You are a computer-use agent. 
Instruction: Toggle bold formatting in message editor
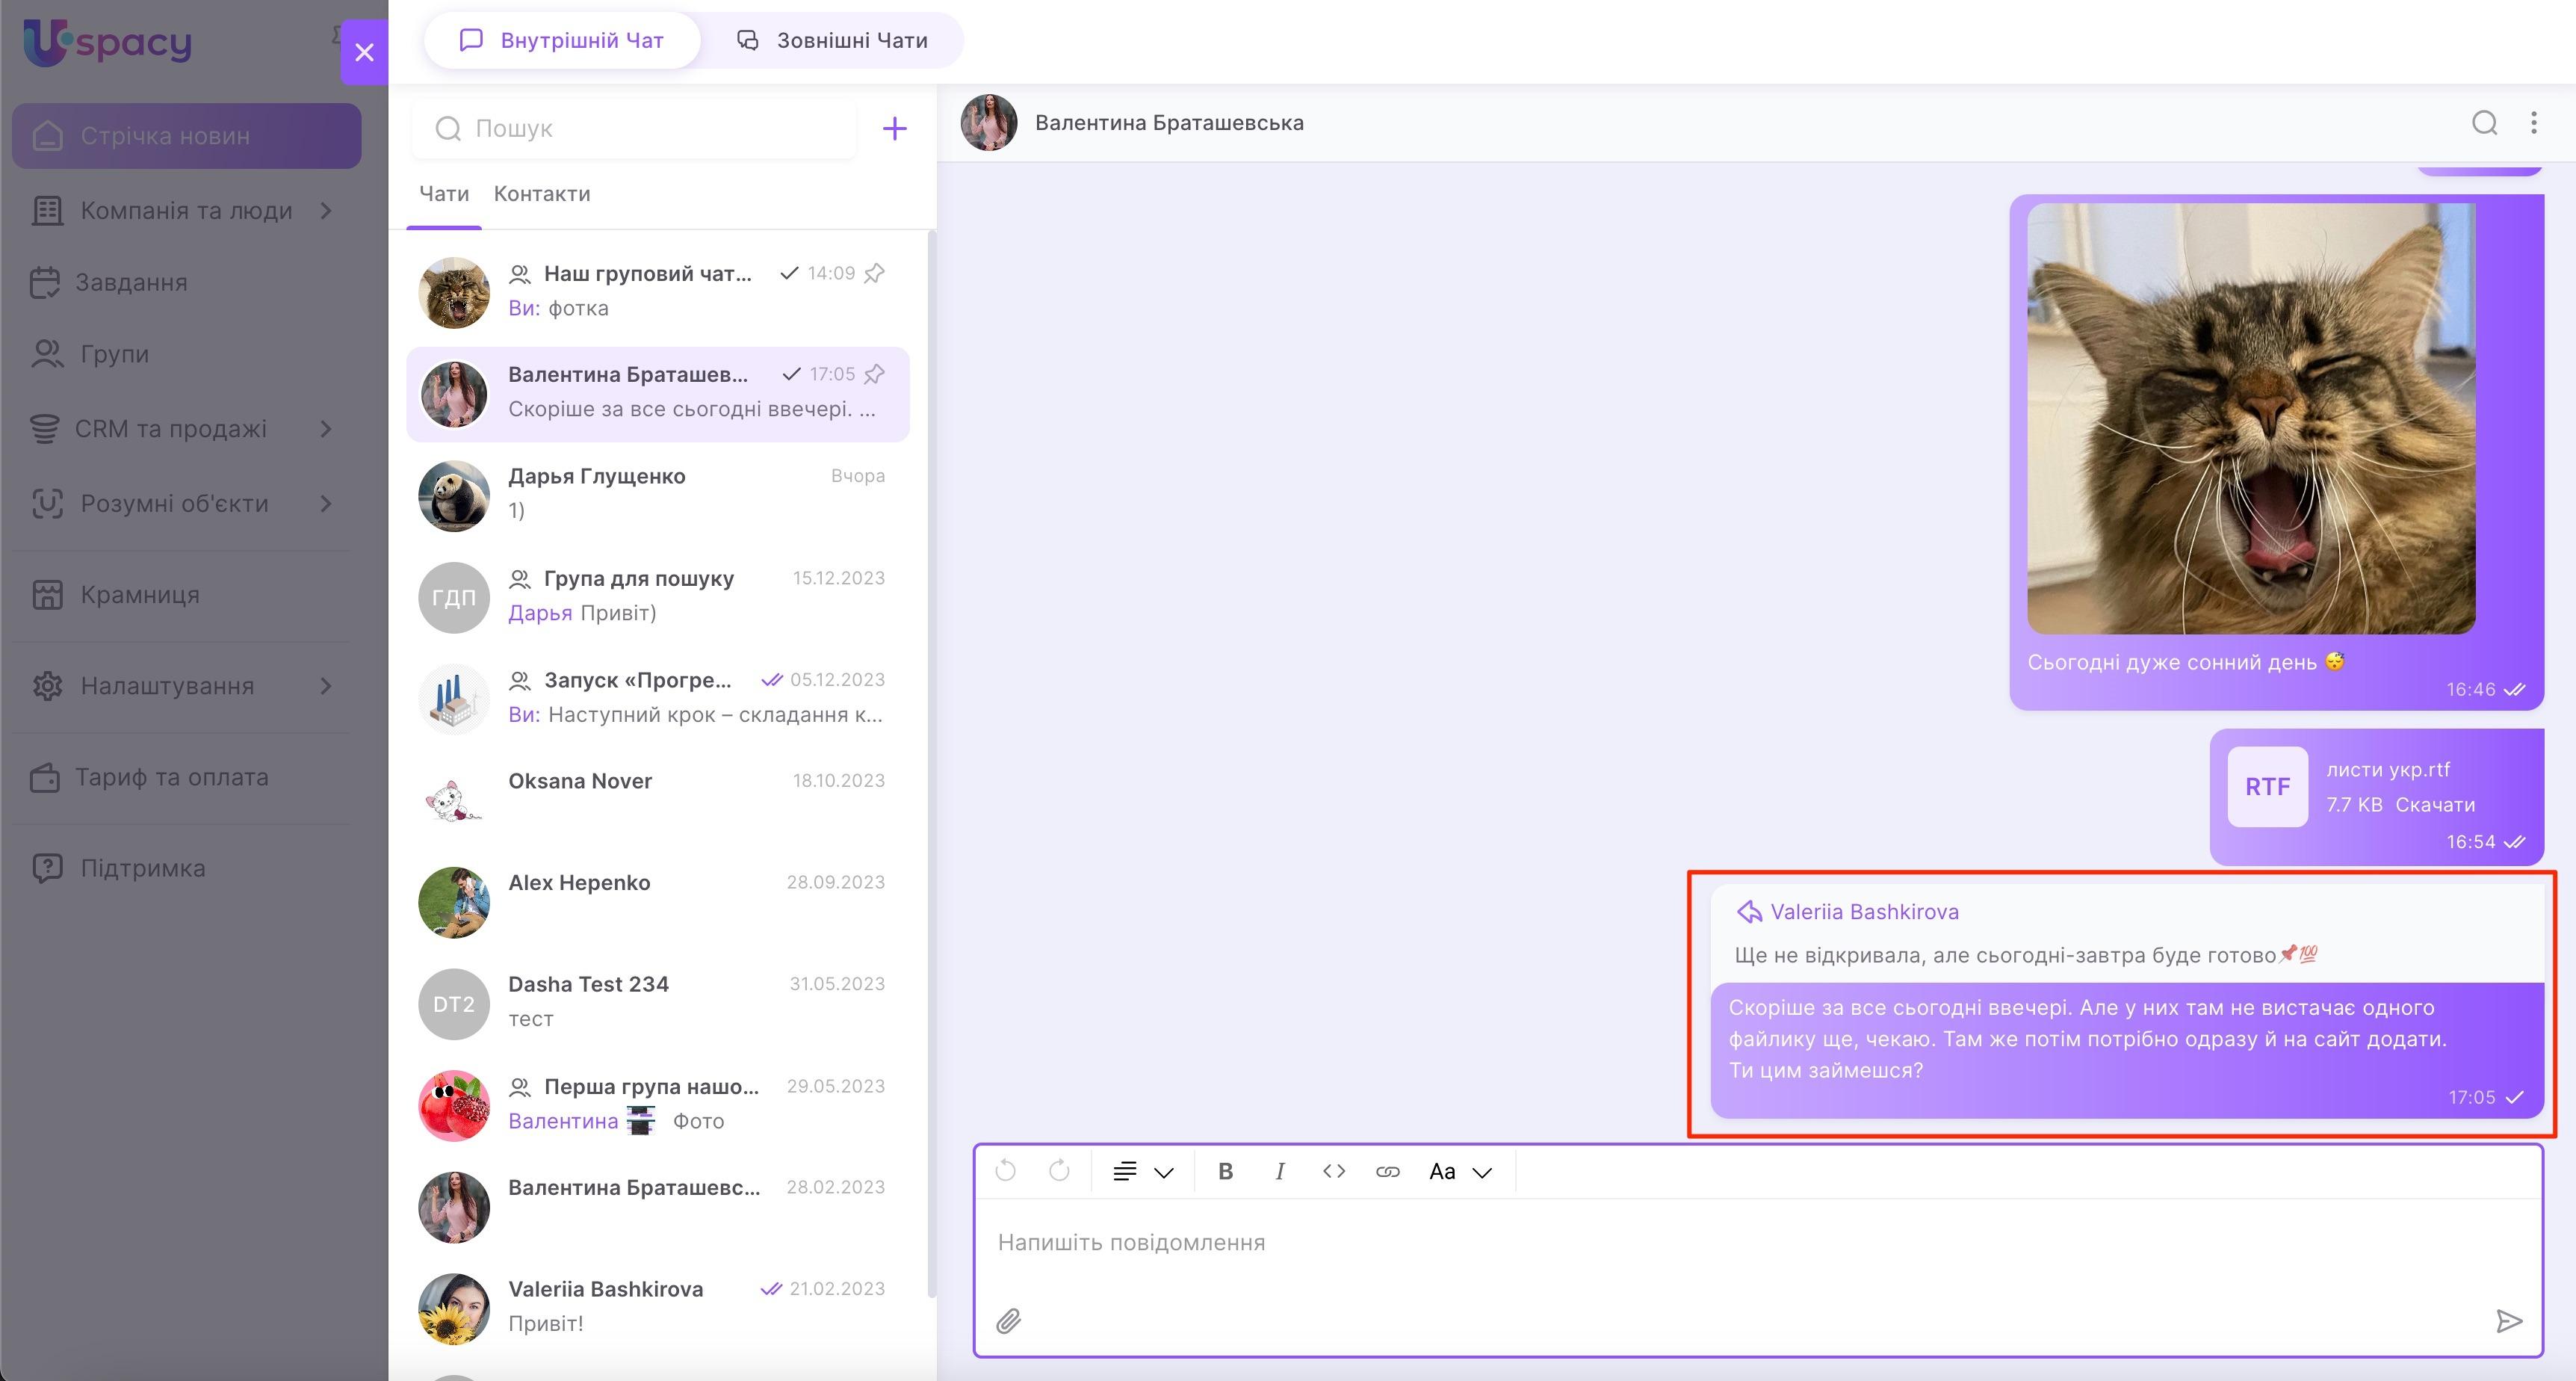1225,1171
